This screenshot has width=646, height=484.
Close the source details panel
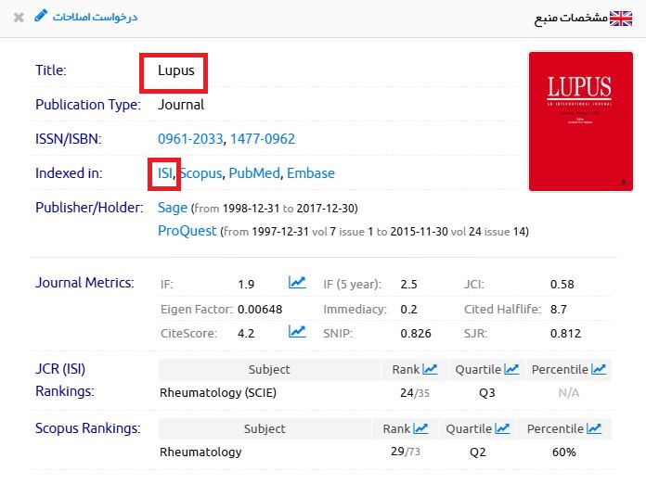tap(19, 18)
